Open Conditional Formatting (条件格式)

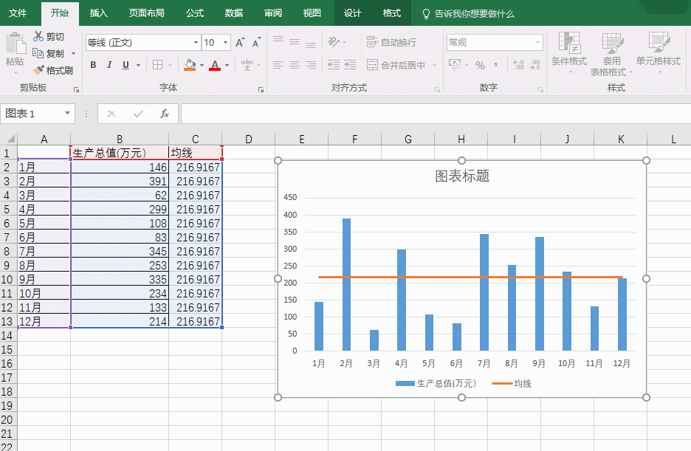pos(568,50)
